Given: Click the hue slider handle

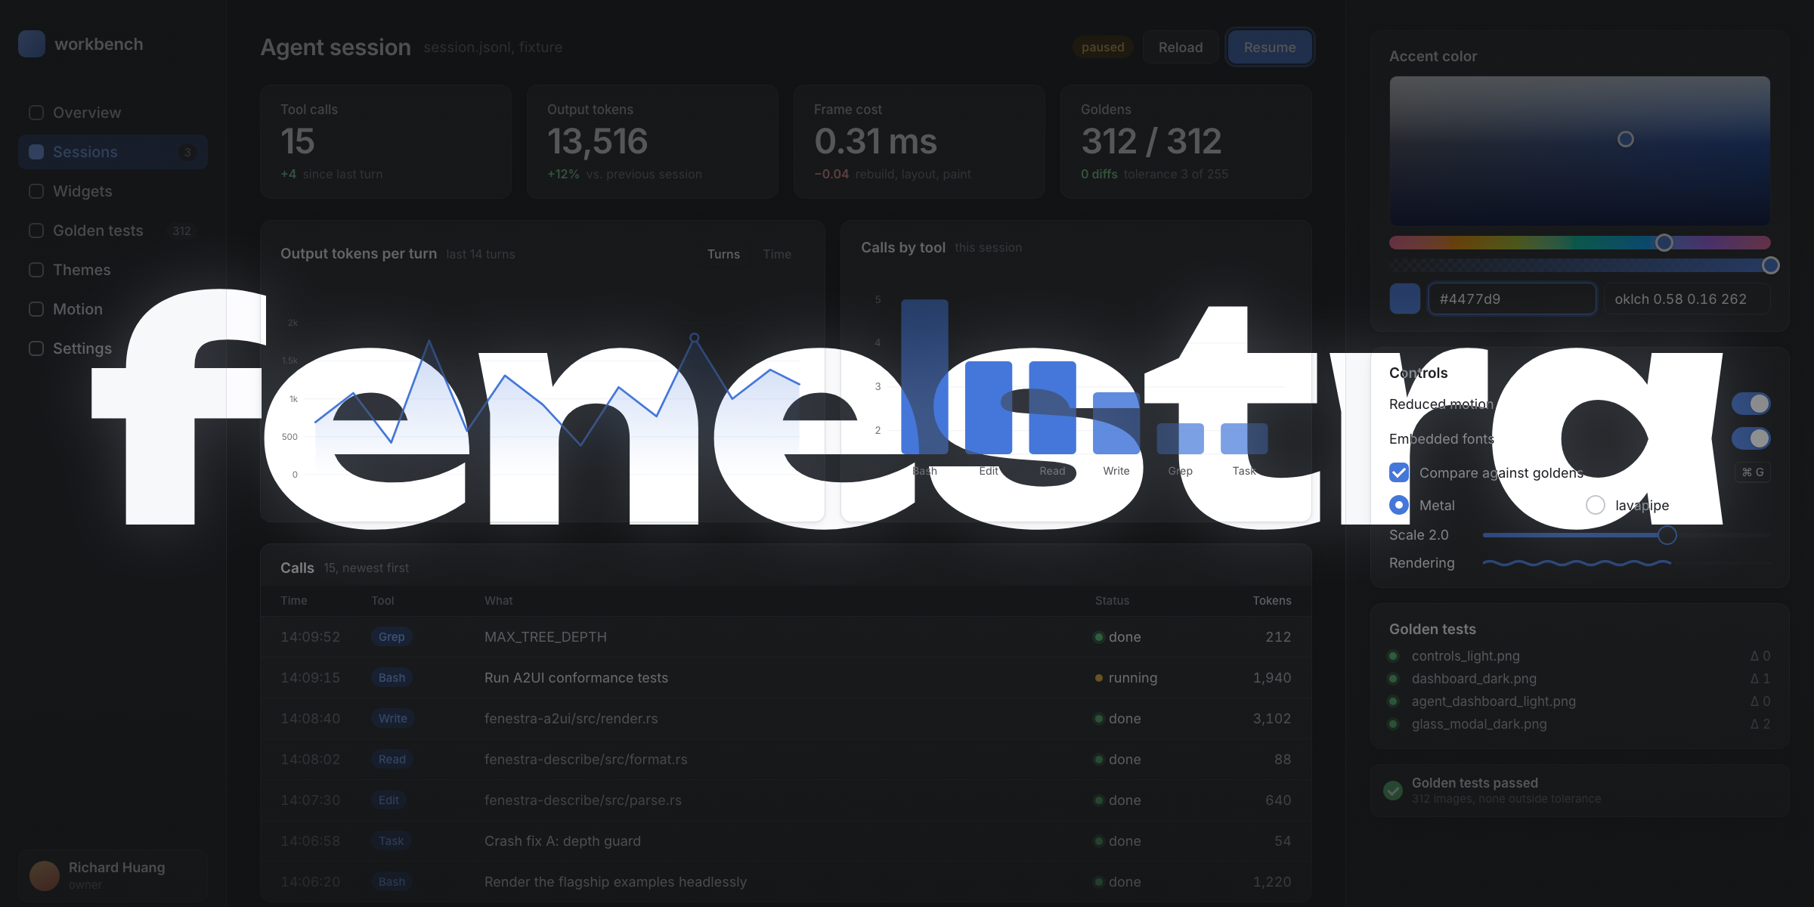Looking at the screenshot, I should pyautogui.click(x=1664, y=243).
